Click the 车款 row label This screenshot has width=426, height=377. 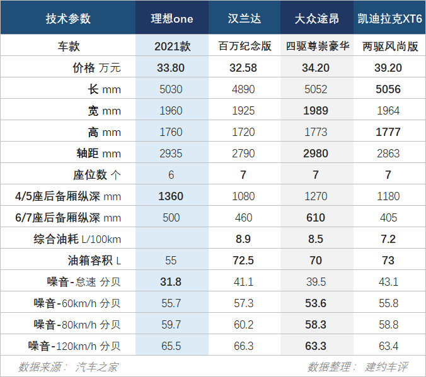[69, 46]
